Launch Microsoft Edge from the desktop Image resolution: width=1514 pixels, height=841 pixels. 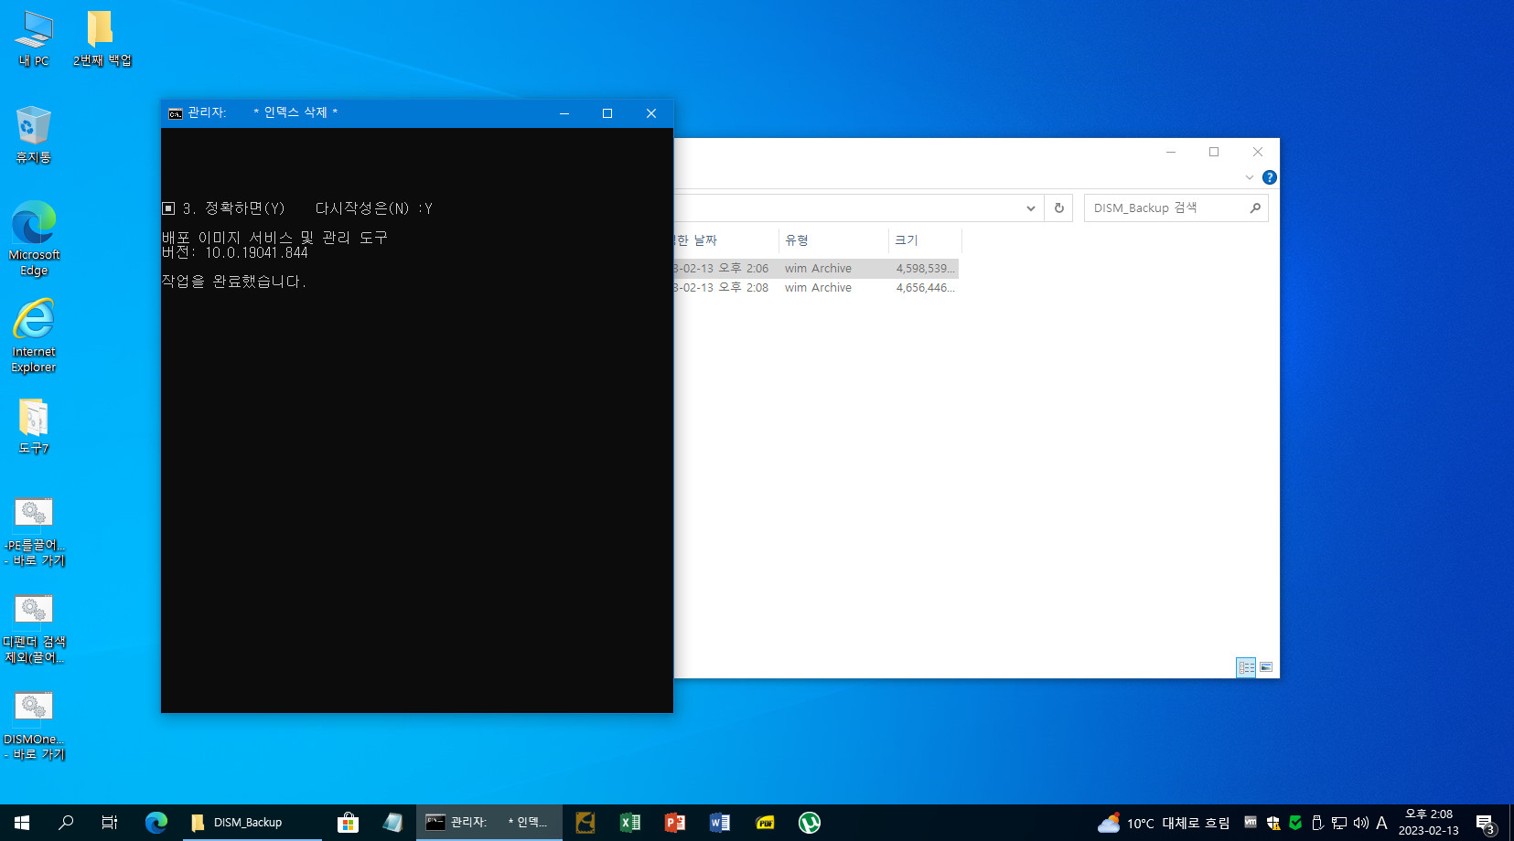pos(34,239)
